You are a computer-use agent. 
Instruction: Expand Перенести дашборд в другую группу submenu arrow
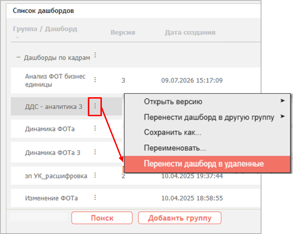tap(282, 116)
